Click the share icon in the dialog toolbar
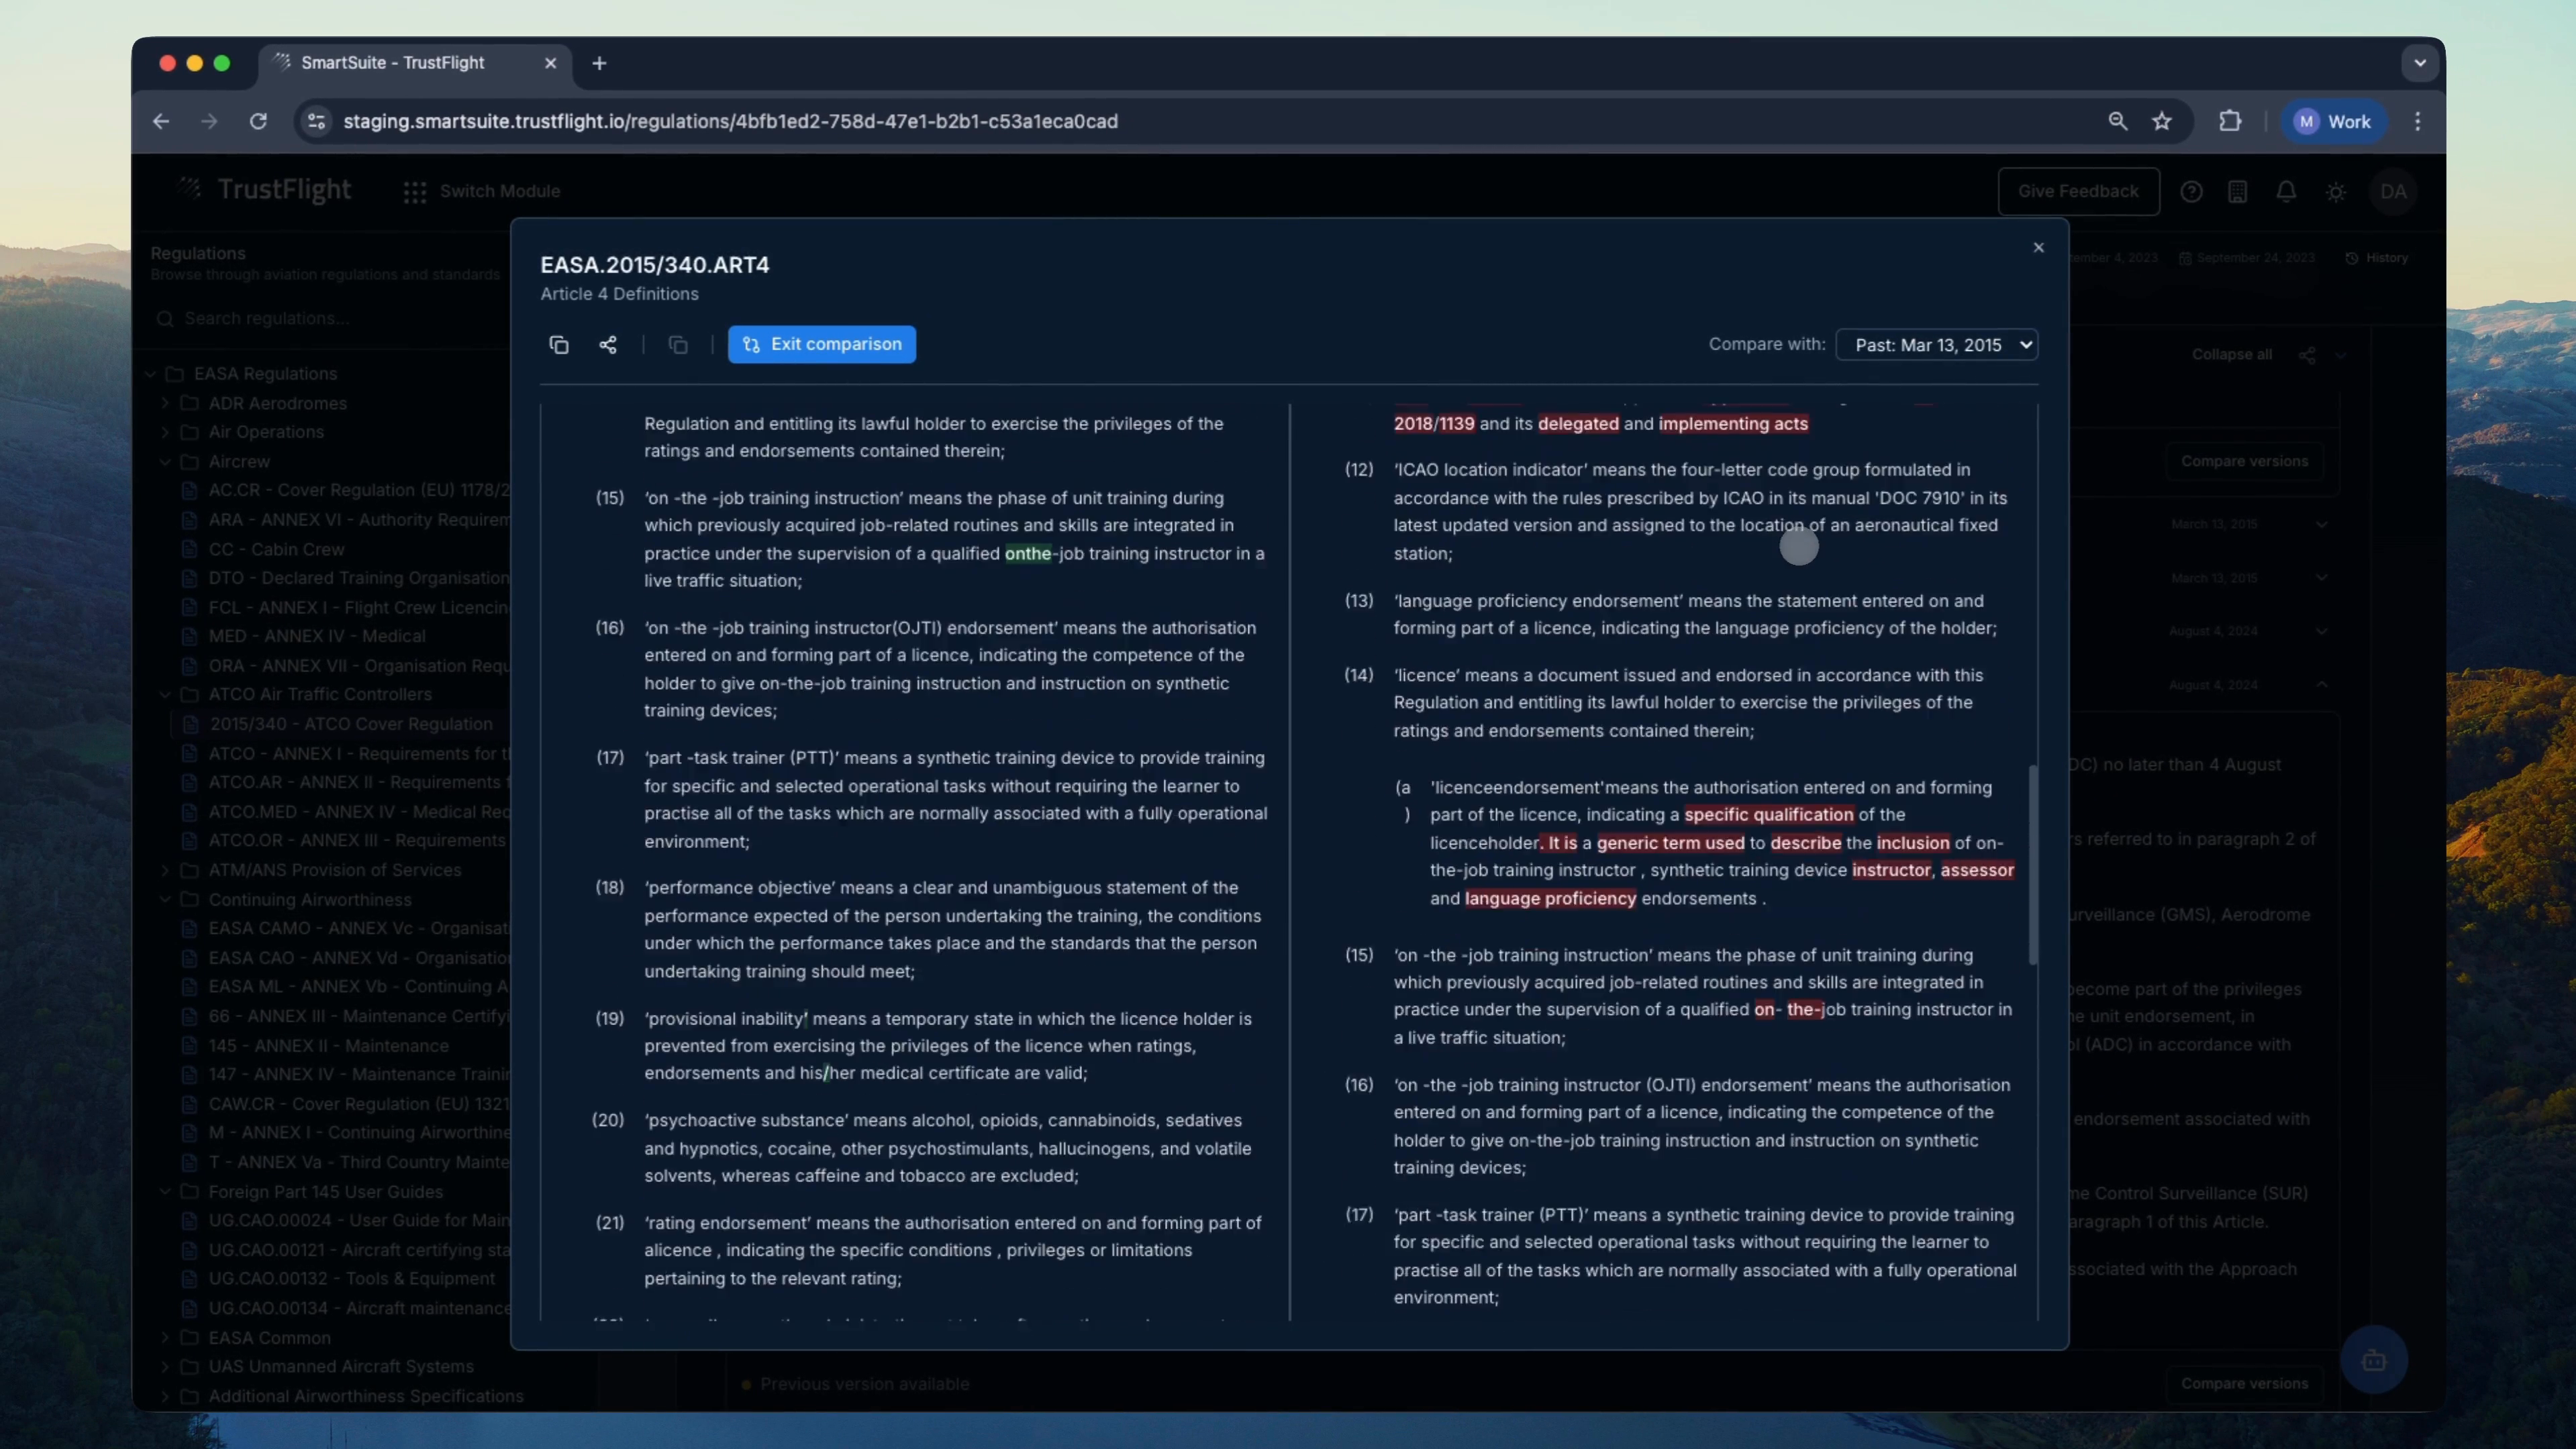 click(608, 345)
